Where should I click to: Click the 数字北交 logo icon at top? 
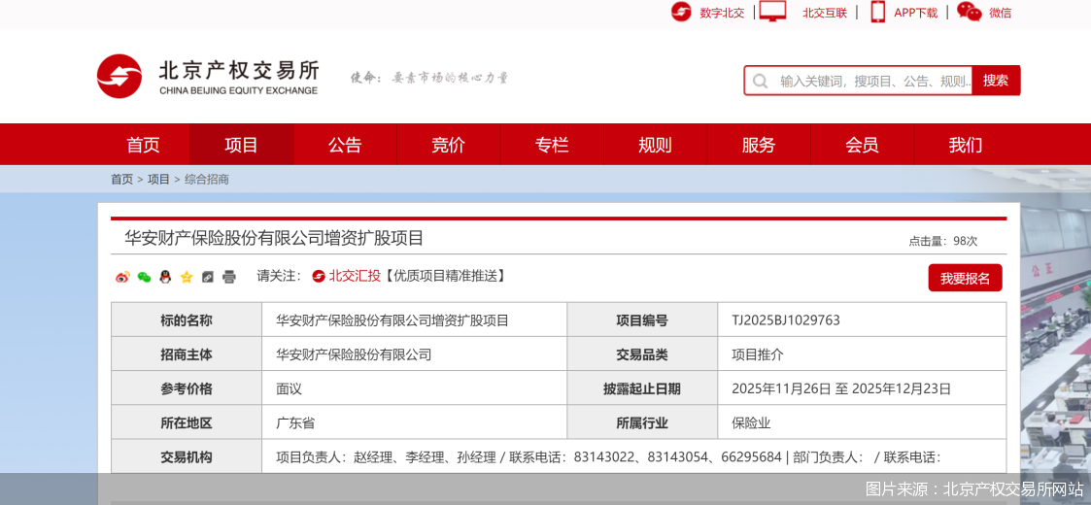[681, 12]
